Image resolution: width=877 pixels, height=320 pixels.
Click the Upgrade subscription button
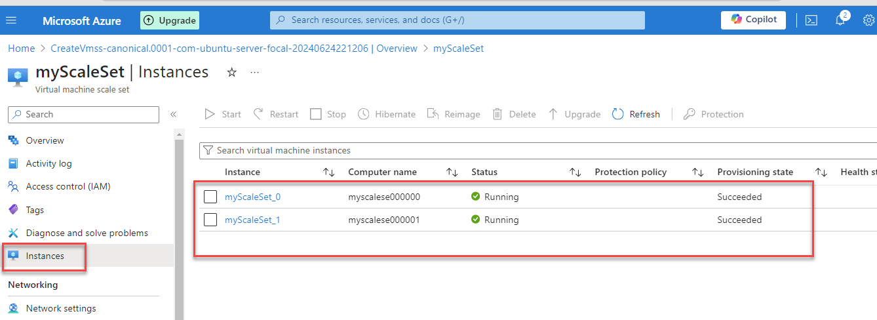click(x=170, y=20)
